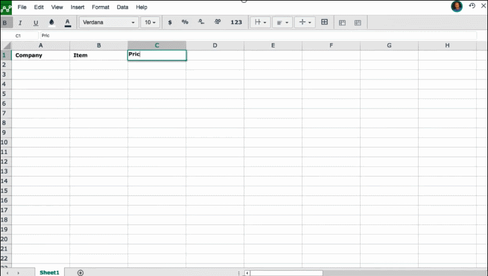
Task: Select column G header
Action: [x=390, y=46]
